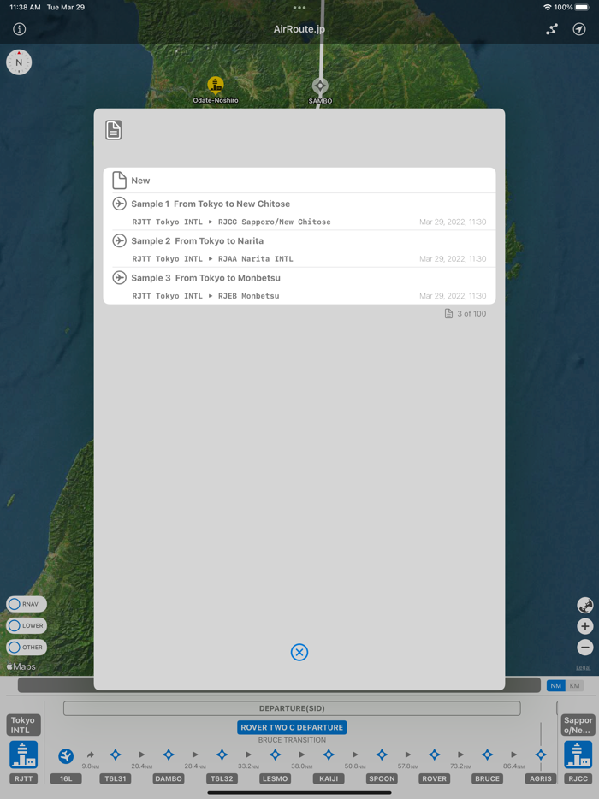Screen dimensions: 599x799
Task: Select KM distance unit
Action: tap(574, 686)
